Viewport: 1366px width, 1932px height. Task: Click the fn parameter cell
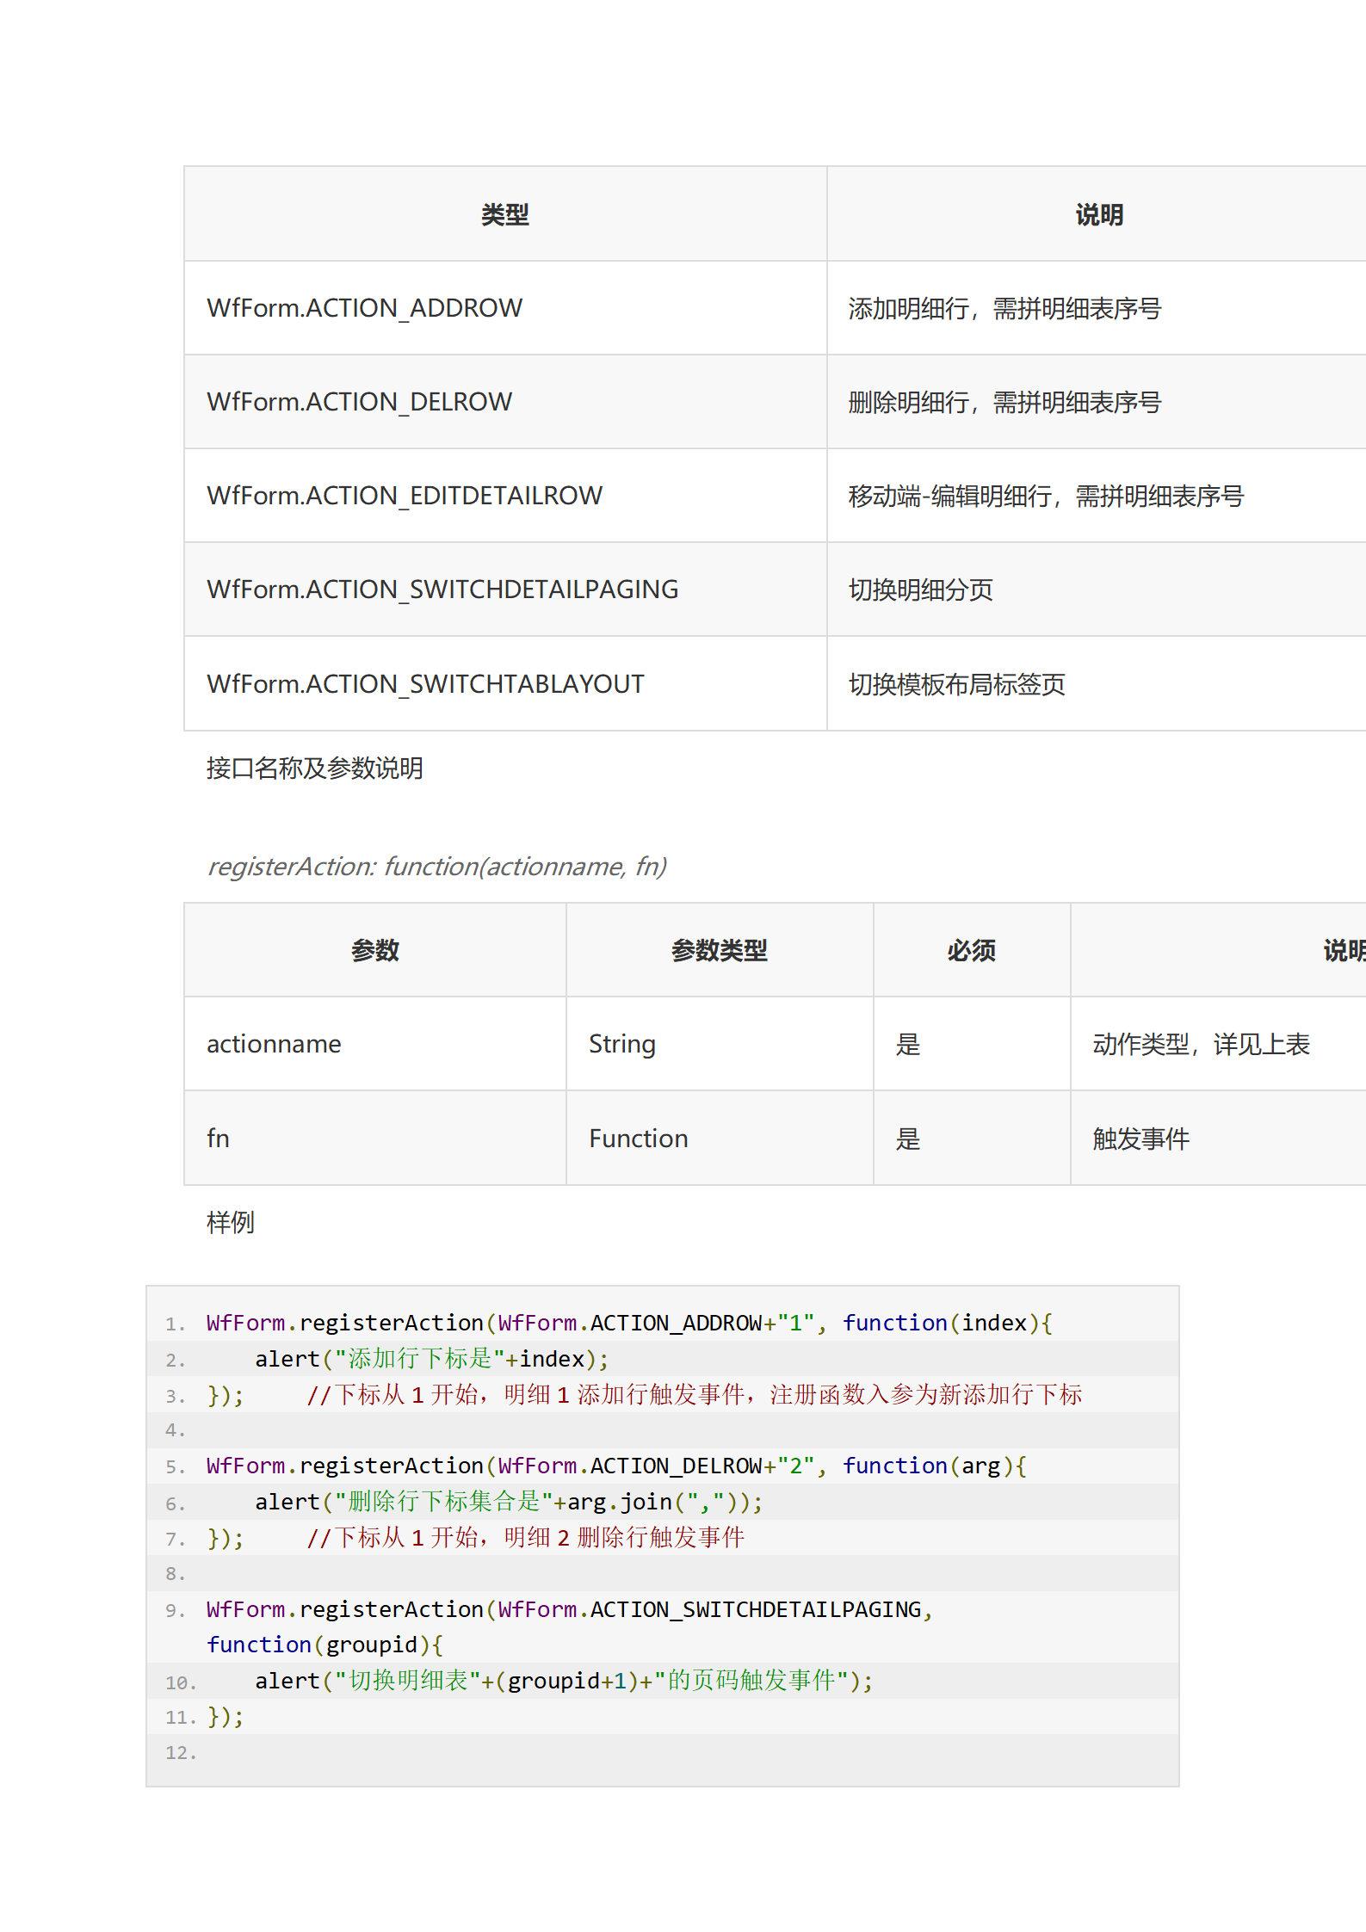pyautogui.click(x=218, y=1139)
